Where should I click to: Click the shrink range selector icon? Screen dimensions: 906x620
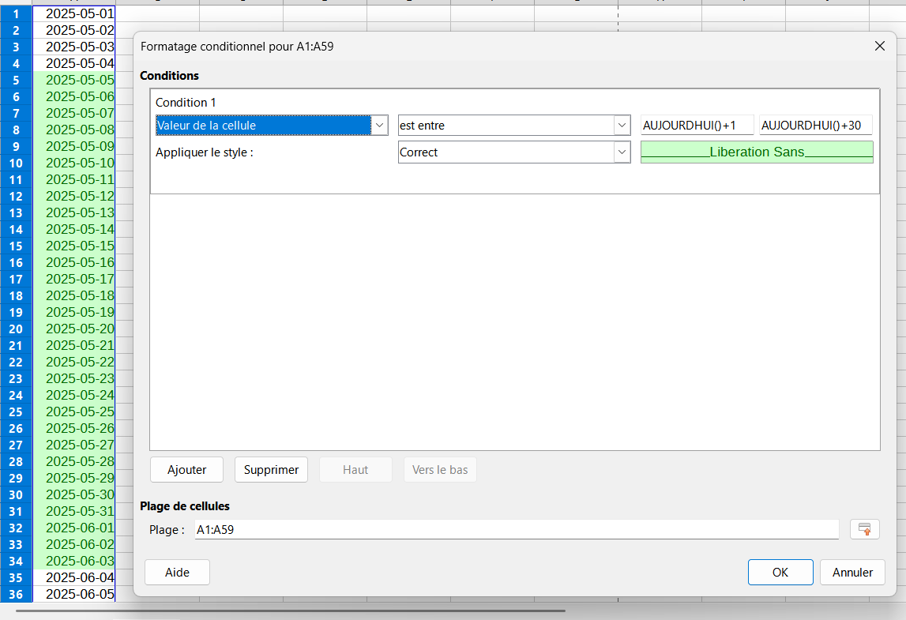864,529
